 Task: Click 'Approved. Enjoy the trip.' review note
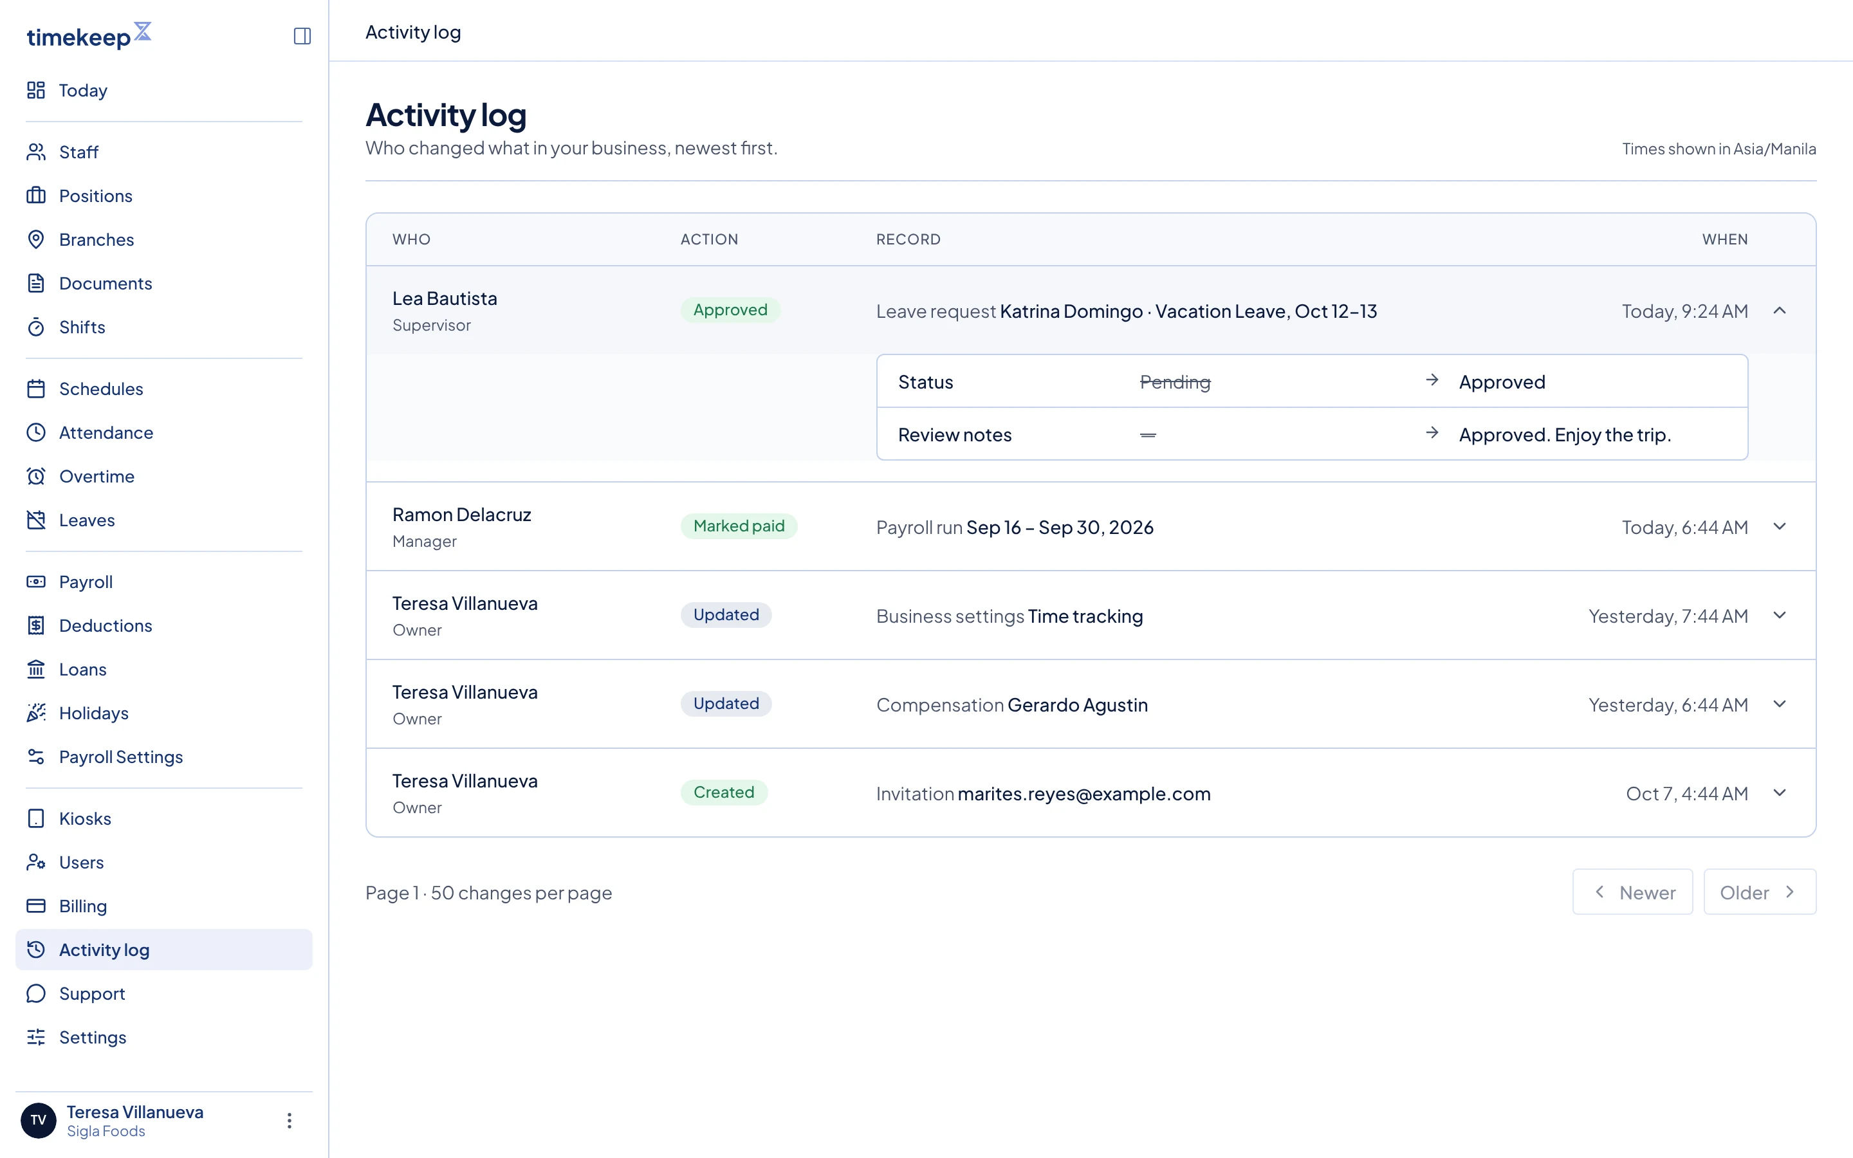pos(1564,434)
